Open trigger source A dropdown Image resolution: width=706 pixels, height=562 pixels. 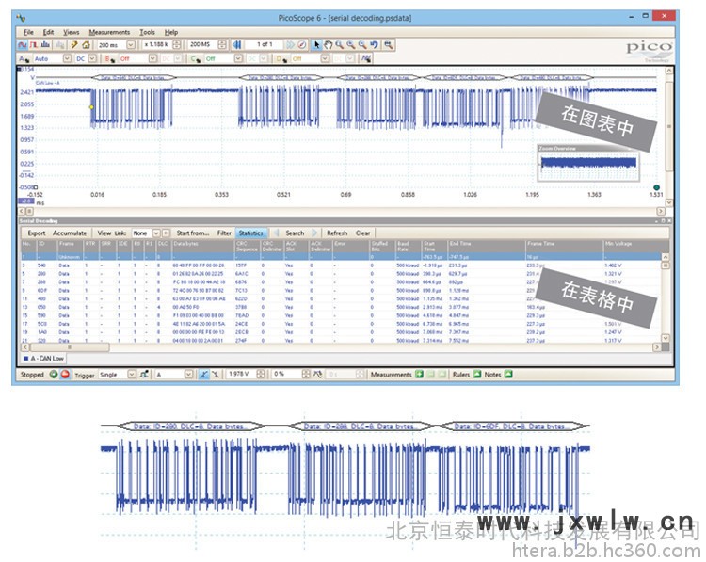(x=188, y=375)
